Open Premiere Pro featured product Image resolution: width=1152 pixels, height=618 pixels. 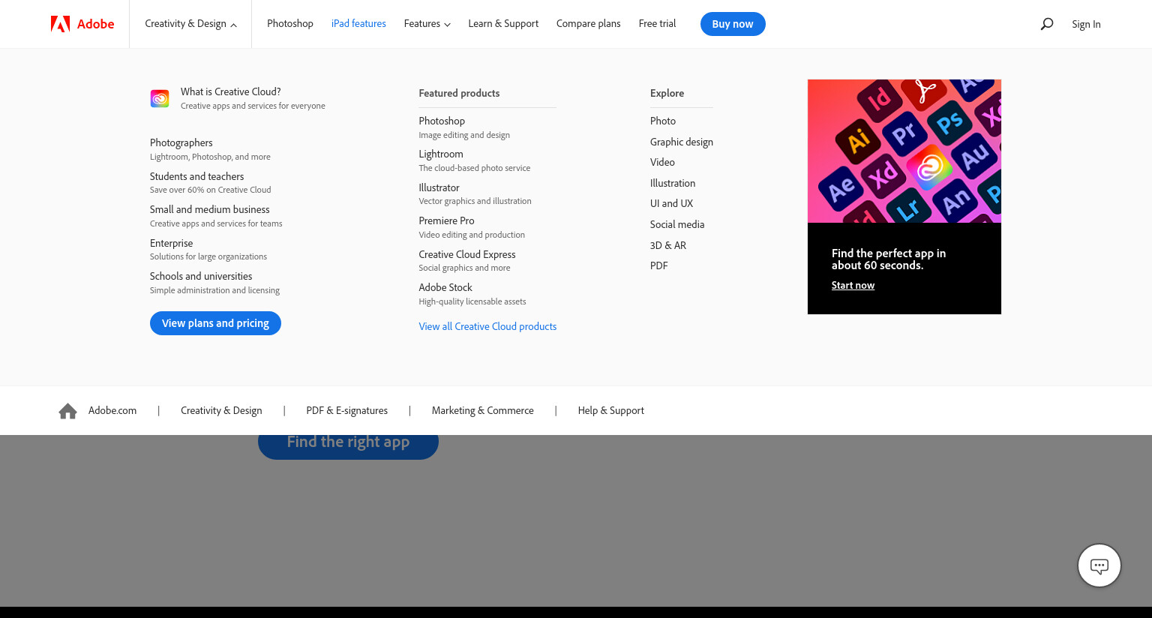(x=446, y=220)
